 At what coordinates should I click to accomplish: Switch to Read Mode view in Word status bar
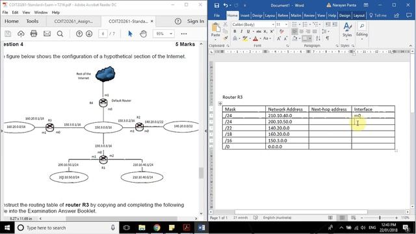pos(330,218)
